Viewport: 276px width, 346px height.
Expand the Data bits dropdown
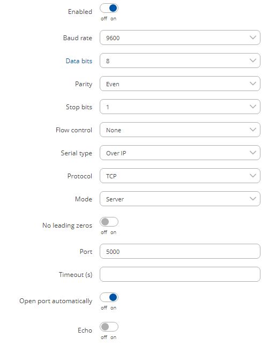pos(180,61)
